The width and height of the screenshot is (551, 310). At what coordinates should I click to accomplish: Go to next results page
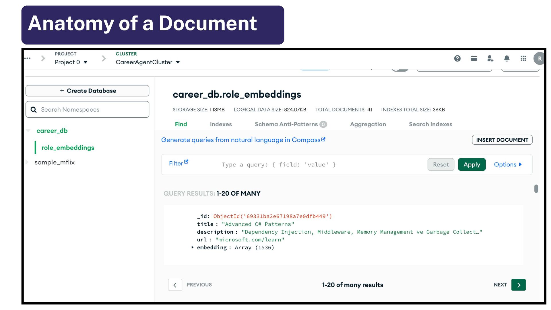coord(518,285)
